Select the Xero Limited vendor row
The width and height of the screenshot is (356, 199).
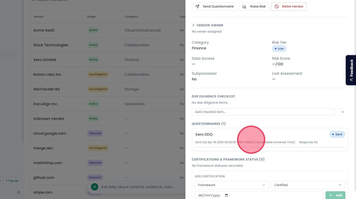[x=107, y=60]
